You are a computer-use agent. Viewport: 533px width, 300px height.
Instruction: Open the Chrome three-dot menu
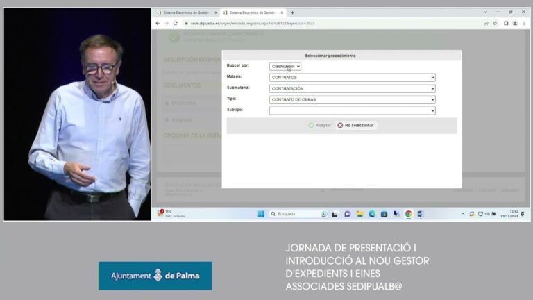524,23
